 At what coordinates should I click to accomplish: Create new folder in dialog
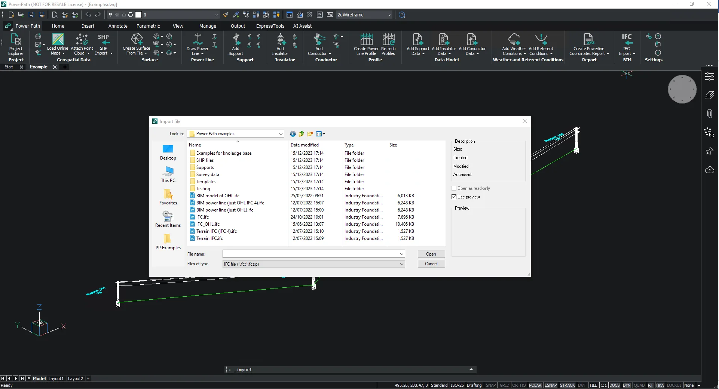(310, 134)
